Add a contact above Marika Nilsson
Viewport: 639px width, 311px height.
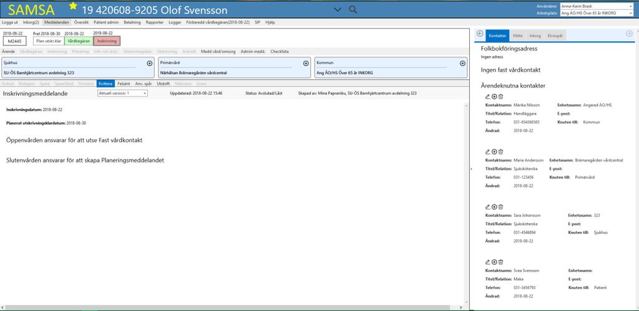[x=494, y=97]
